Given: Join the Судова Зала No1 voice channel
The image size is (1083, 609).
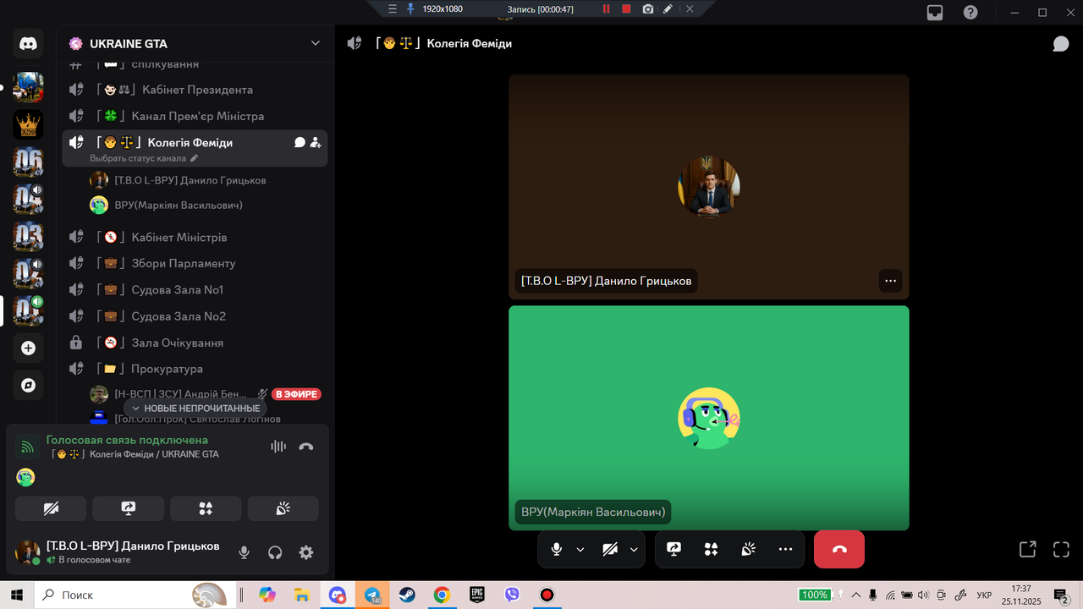Looking at the screenshot, I should point(195,289).
